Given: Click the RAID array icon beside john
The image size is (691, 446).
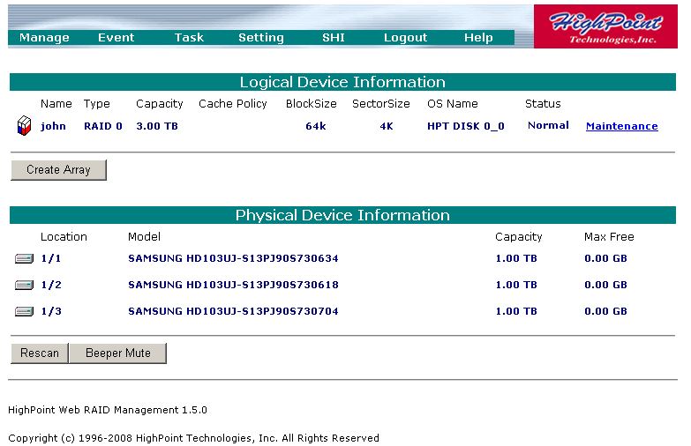Looking at the screenshot, I should [x=24, y=126].
